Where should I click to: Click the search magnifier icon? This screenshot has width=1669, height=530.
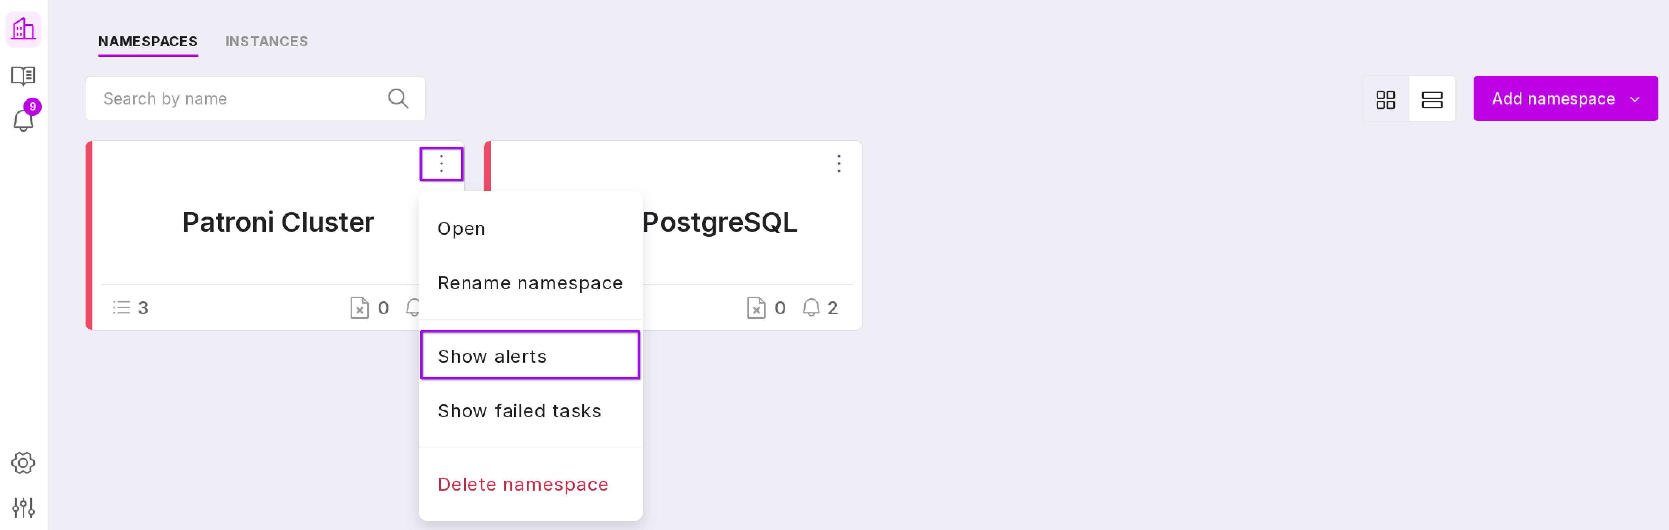(x=398, y=98)
